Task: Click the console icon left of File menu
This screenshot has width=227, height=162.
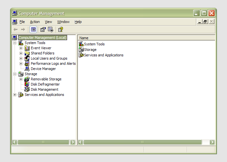Action: click(15, 22)
